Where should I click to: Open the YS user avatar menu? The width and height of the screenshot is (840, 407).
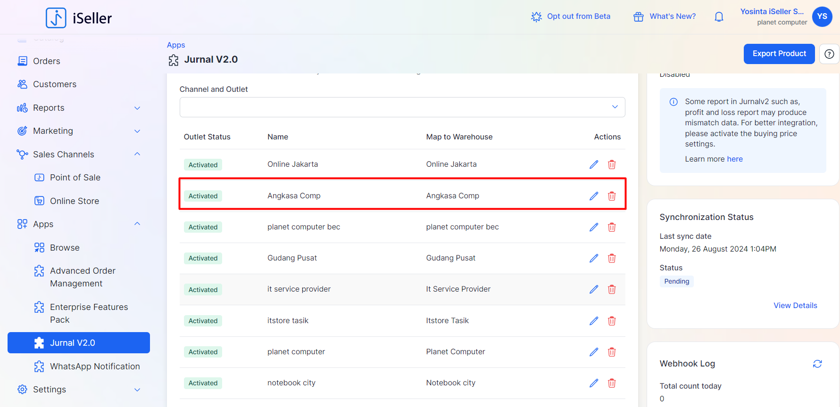click(822, 16)
